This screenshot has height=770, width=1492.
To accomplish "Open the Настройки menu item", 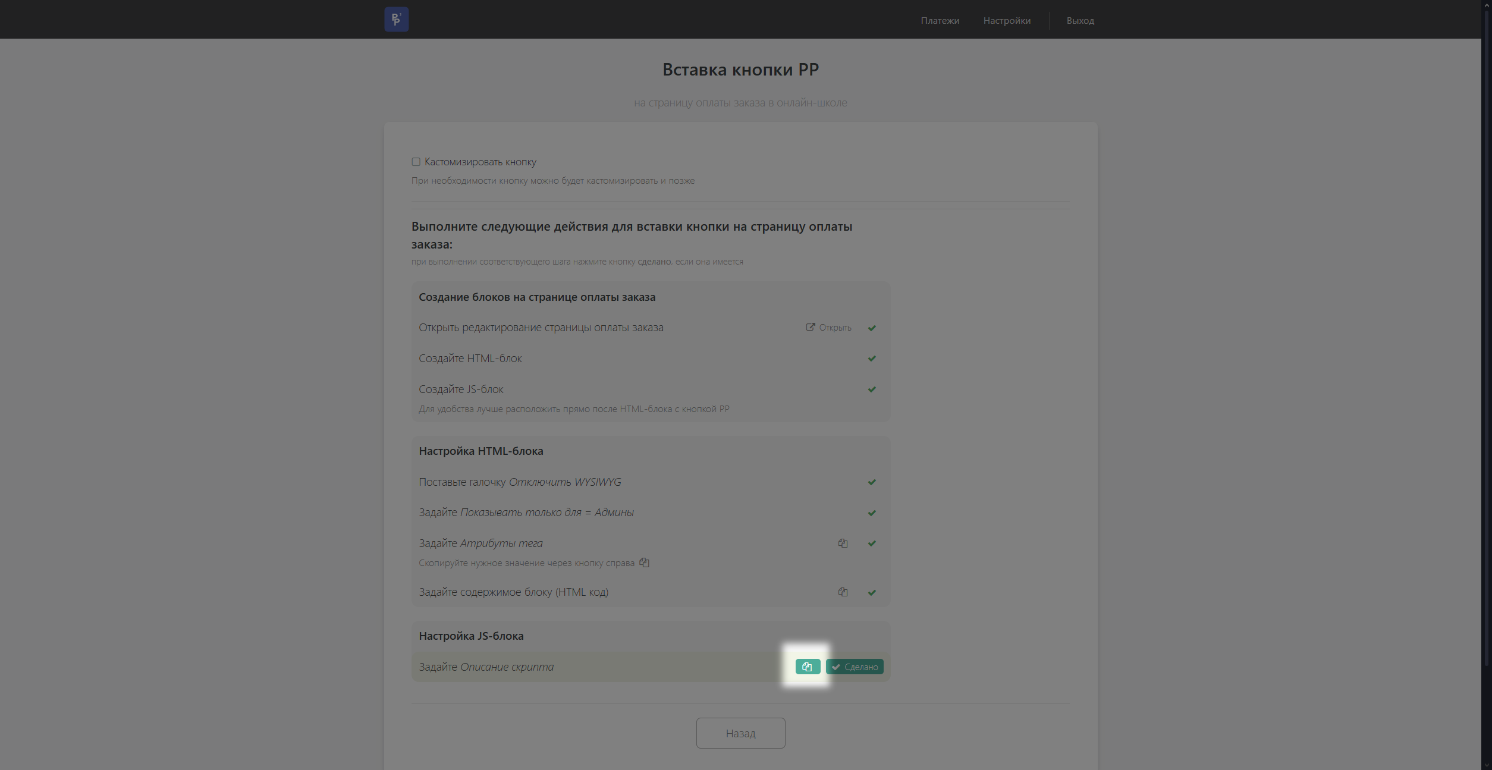I will [x=1007, y=21].
